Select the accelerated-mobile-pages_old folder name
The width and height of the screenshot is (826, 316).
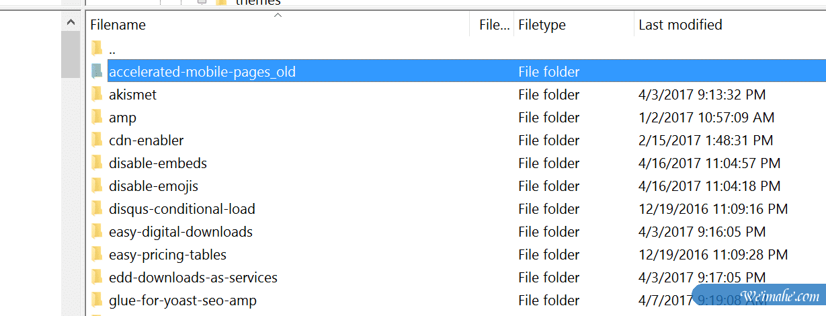click(202, 72)
